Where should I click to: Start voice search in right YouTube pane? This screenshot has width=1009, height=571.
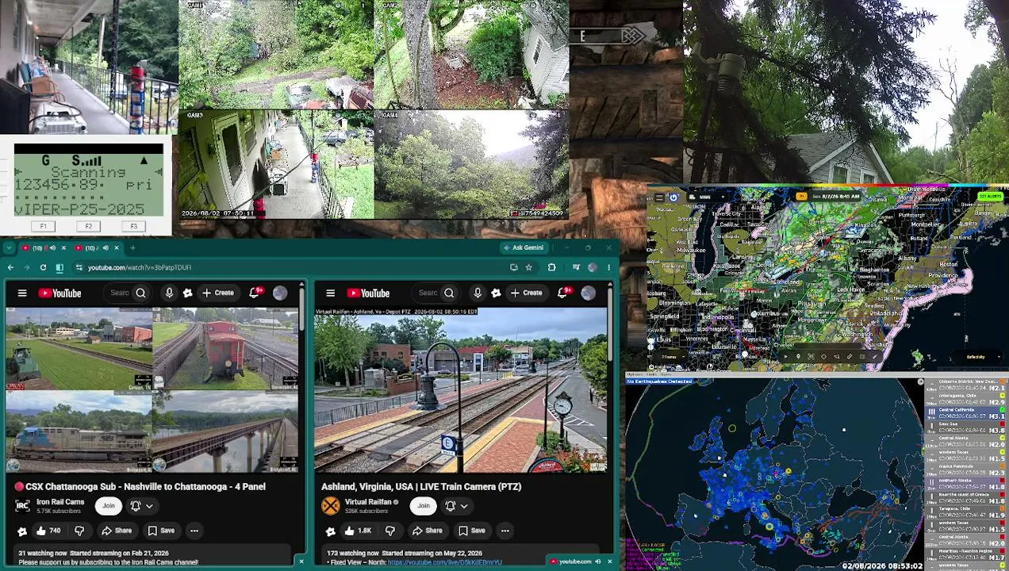[x=478, y=293]
